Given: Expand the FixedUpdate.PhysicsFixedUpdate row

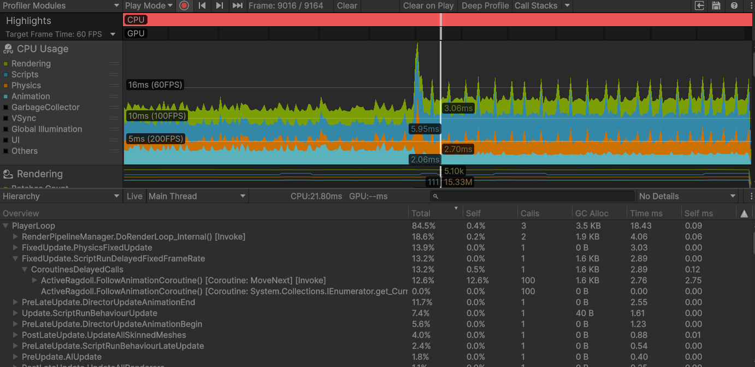Looking at the screenshot, I should [16, 247].
